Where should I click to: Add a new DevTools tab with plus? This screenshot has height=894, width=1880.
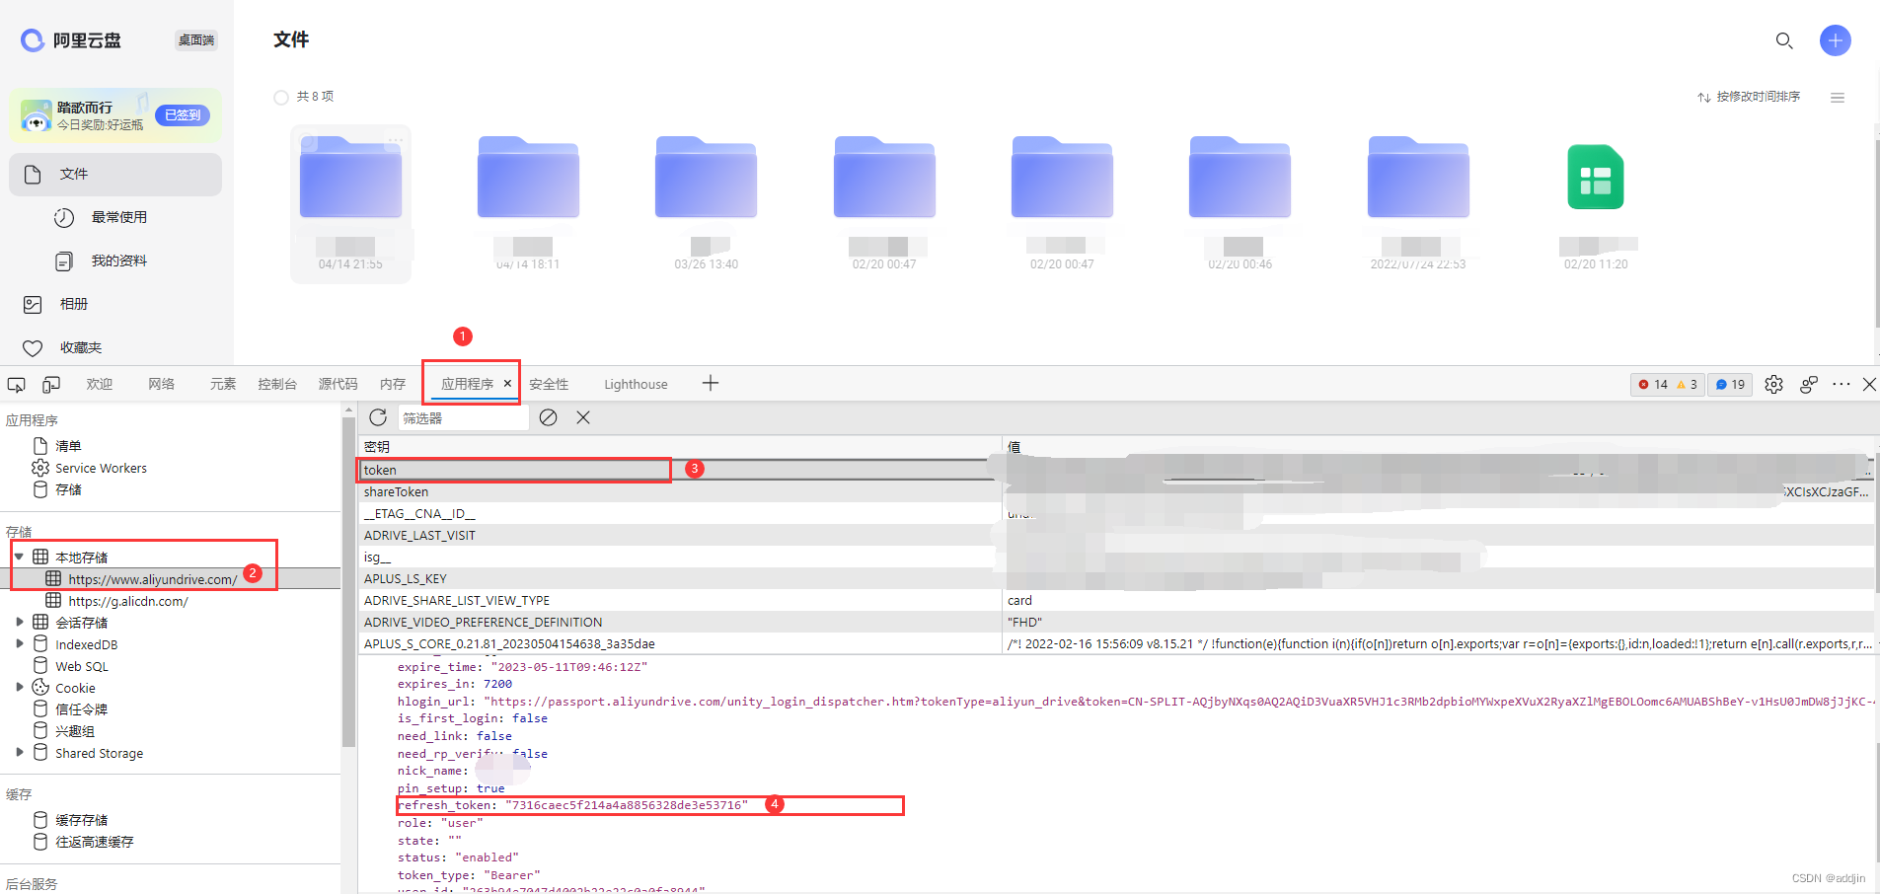(711, 384)
